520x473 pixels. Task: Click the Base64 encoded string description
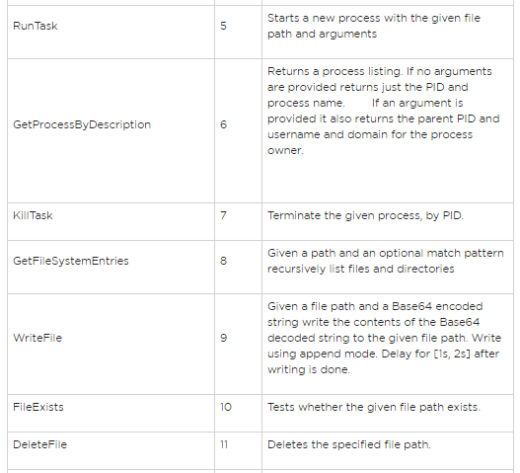pyautogui.click(x=385, y=338)
